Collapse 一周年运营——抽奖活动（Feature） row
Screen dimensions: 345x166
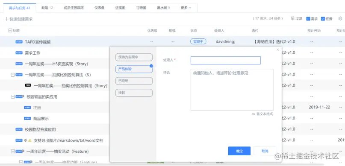tap(13, 151)
